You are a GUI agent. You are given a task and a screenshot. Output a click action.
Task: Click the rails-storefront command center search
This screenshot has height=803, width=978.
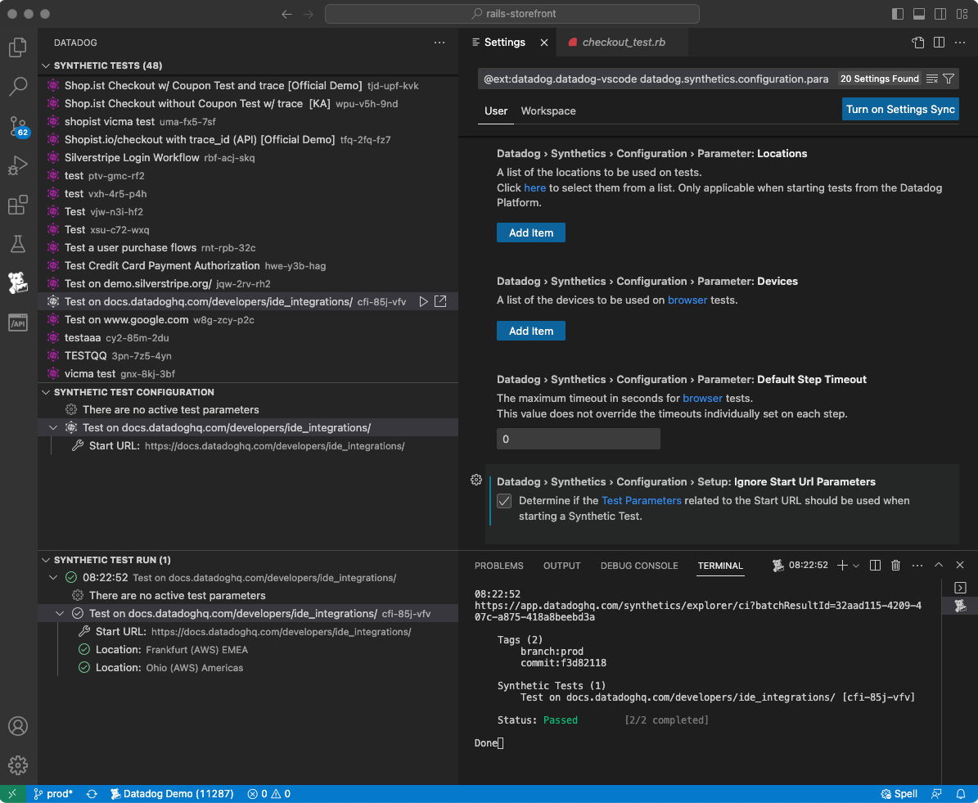click(x=512, y=14)
